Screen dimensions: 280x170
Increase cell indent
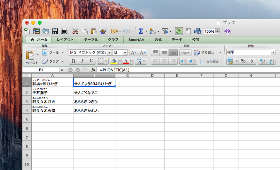193,61
